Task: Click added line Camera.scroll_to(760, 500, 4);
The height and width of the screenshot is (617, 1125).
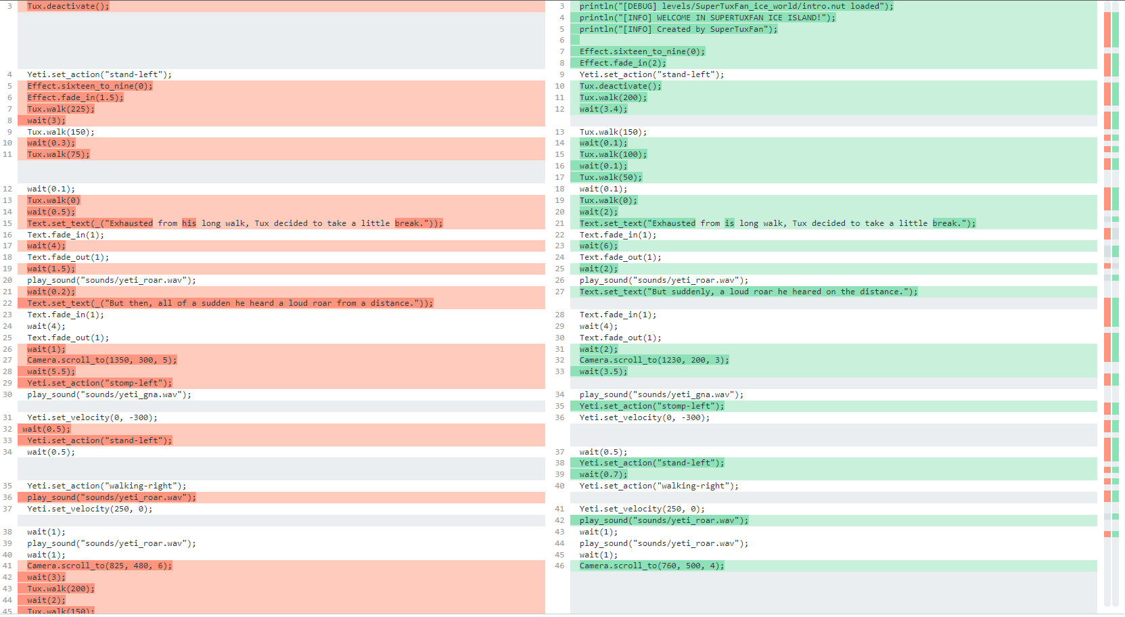Action: click(651, 566)
